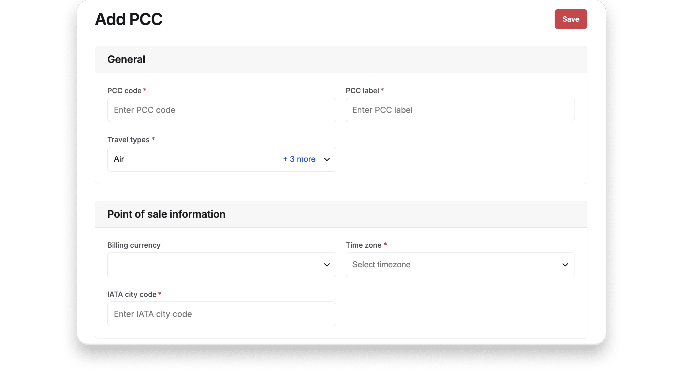The width and height of the screenshot is (684, 383).
Task: Click the 'Billing currency' field label
Action: 134,245
